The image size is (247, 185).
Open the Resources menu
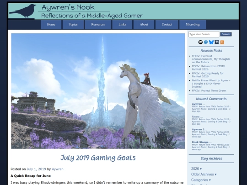point(98,25)
